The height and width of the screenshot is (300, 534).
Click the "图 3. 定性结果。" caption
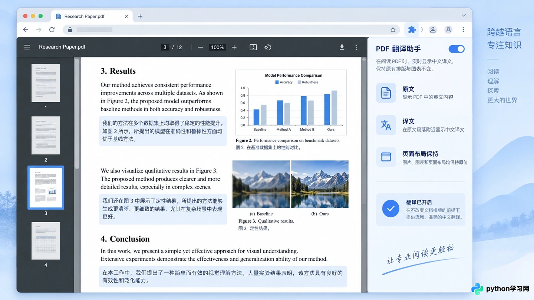click(254, 229)
